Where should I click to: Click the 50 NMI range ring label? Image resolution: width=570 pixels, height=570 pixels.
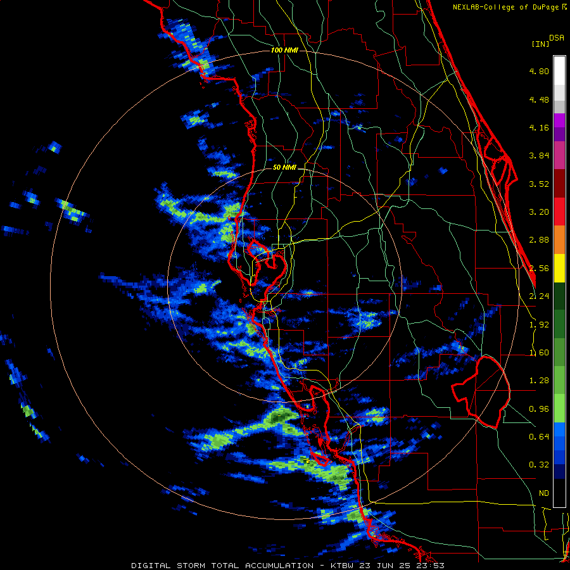[x=284, y=168]
